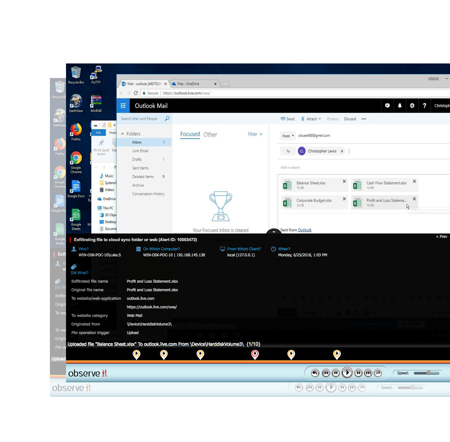Open the chat bubble icon in Outlook header
This screenshot has height=442, width=450.
387,106
